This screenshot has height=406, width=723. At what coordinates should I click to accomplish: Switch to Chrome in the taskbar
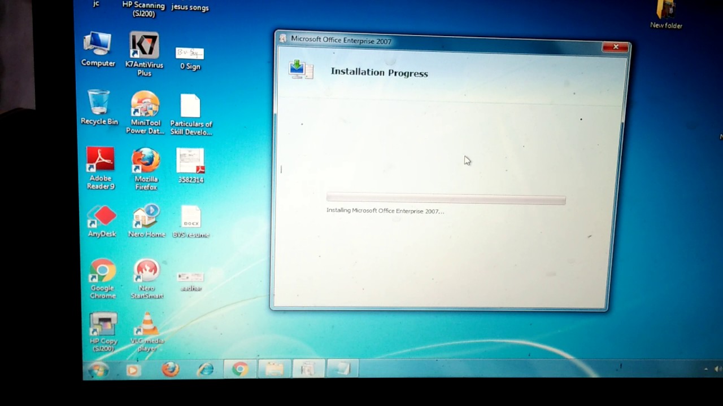point(240,369)
